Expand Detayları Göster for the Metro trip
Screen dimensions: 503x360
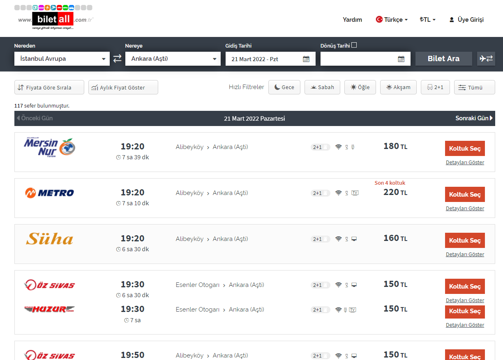(x=465, y=209)
